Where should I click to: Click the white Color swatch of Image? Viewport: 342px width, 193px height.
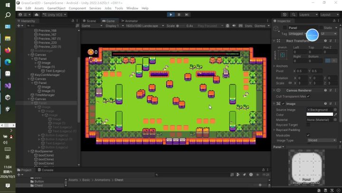click(320, 115)
